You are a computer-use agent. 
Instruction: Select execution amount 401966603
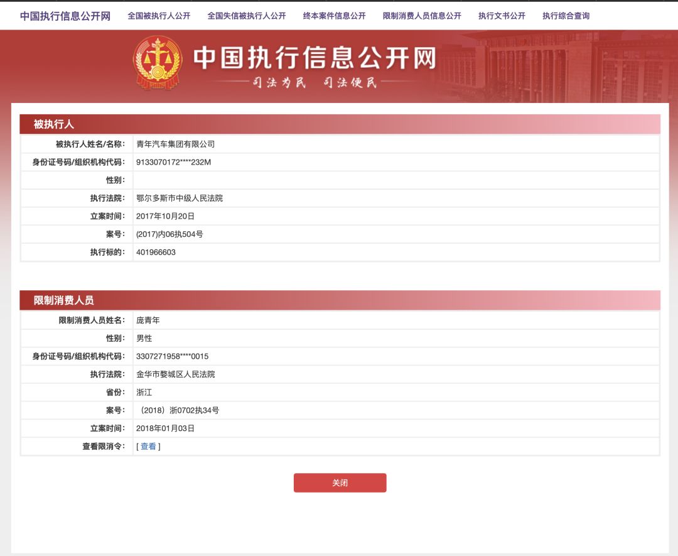pyautogui.click(x=156, y=253)
